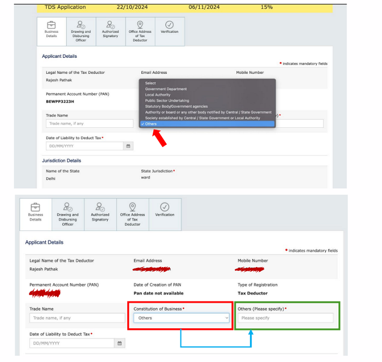Select the Local Authority option
382x362 pixels.
pyautogui.click(x=158, y=95)
